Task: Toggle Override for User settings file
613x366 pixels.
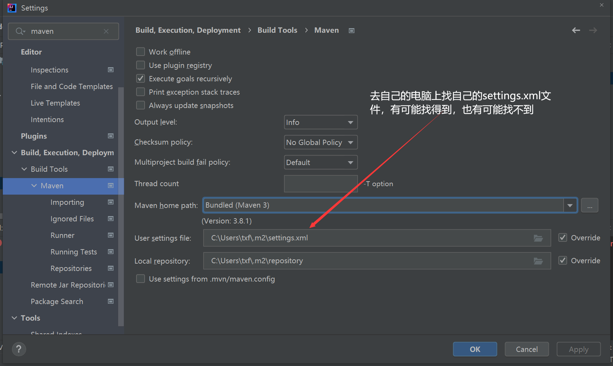Action: [563, 238]
